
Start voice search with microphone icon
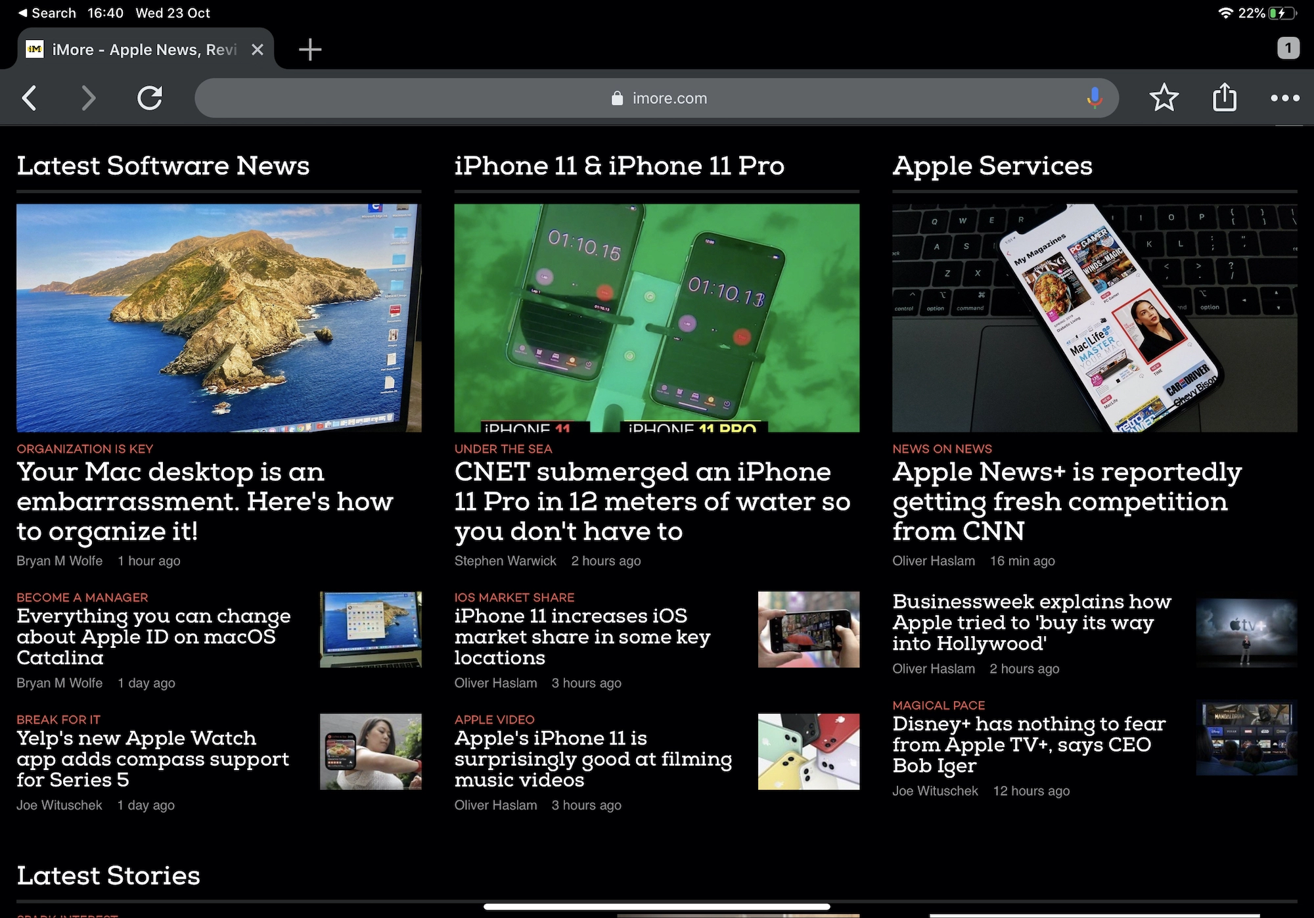pos(1094,98)
